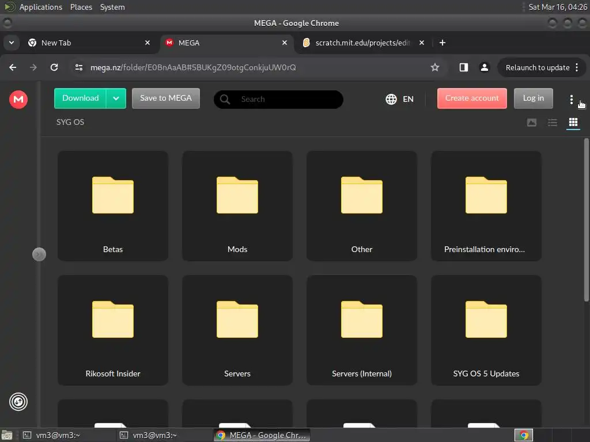
Task: Click SYG OS breadcrumb label
Action: click(x=70, y=122)
